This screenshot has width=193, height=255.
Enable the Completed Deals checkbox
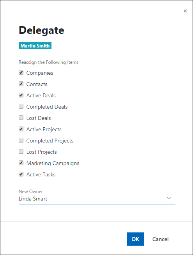coord(21,106)
